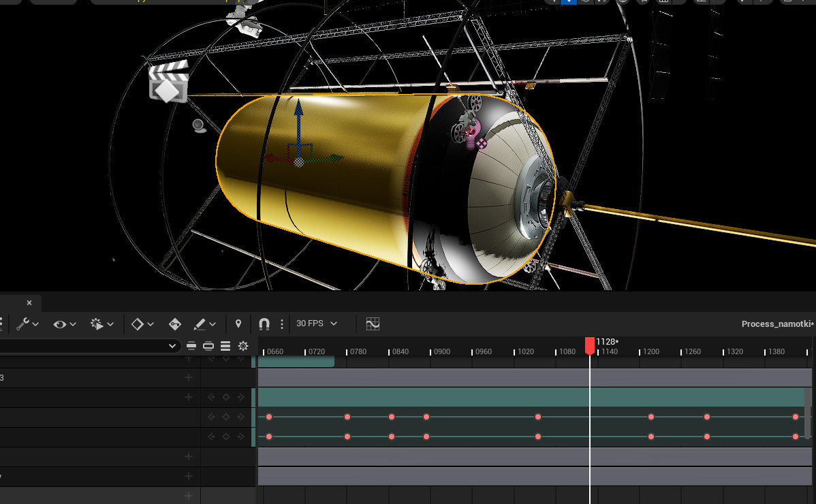Click the Process_namotki sequence breadcrumb
Image resolution: width=816 pixels, height=504 pixels.
(x=777, y=324)
